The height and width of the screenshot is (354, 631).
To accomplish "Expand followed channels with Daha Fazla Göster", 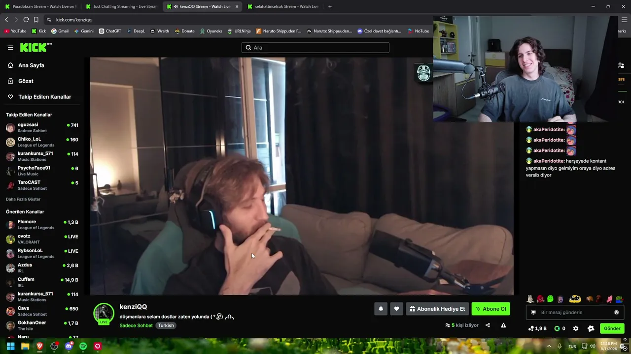I will [23, 199].
